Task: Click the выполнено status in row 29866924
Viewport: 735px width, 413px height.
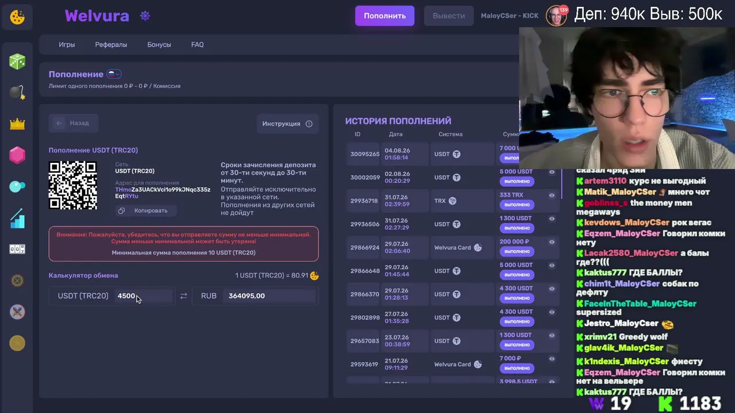Action: point(517,251)
